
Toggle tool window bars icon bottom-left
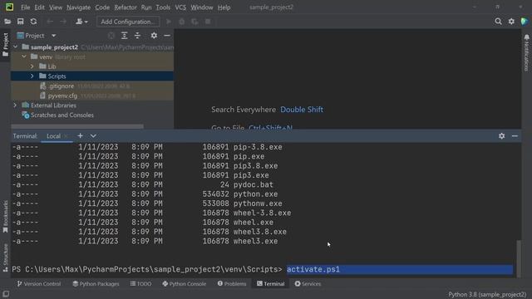6,294
